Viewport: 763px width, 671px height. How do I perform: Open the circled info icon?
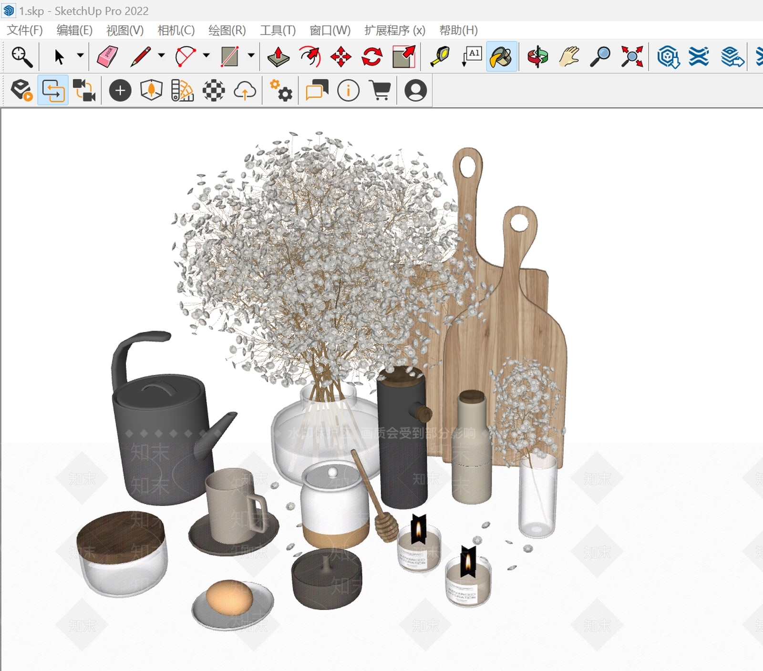click(x=348, y=90)
